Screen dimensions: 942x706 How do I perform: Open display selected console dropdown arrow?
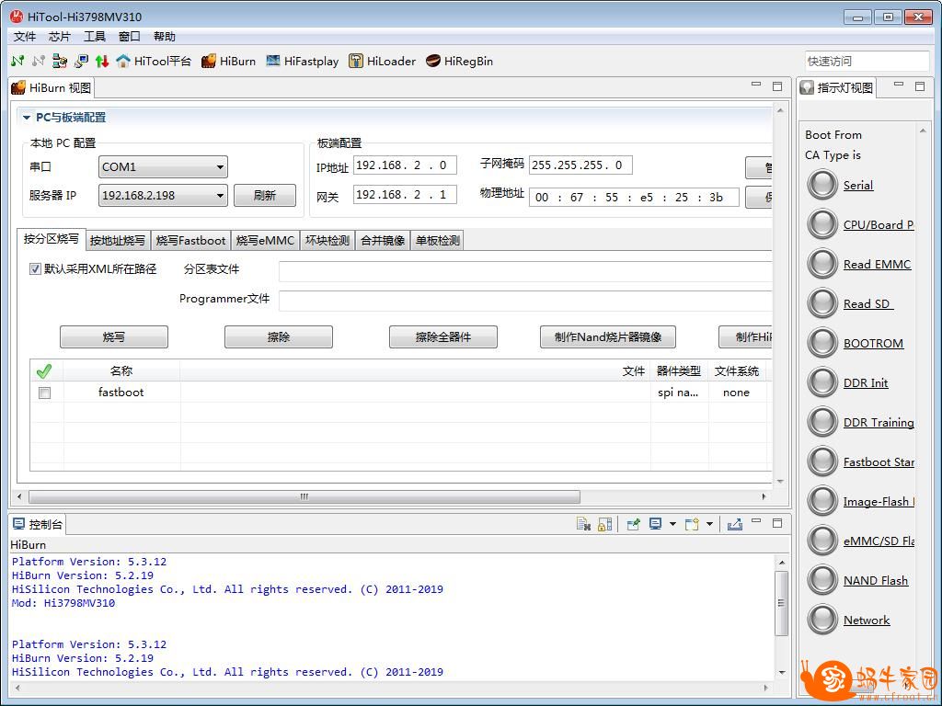coord(672,524)
